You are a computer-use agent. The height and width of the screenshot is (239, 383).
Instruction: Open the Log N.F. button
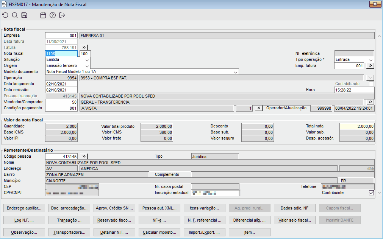[24, 220]
